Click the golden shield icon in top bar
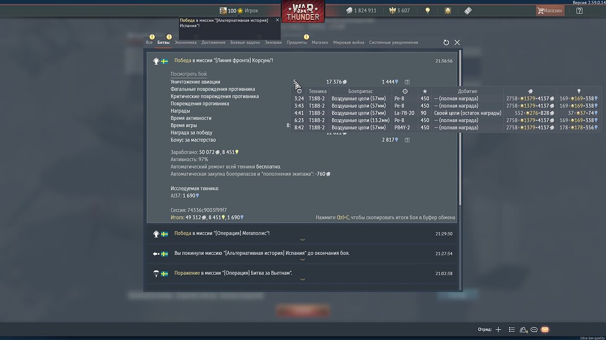Screen dimensions: 606x340 [448, 11]
